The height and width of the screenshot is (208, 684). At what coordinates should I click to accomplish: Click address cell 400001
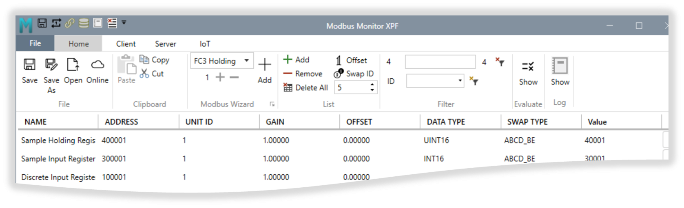[x=114, y=141]
